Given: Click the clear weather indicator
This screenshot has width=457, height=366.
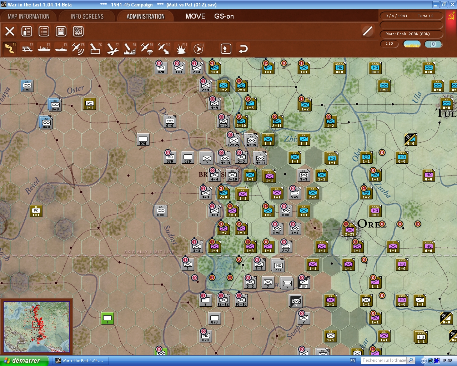Looking at the screenshot, I should 412,44.
